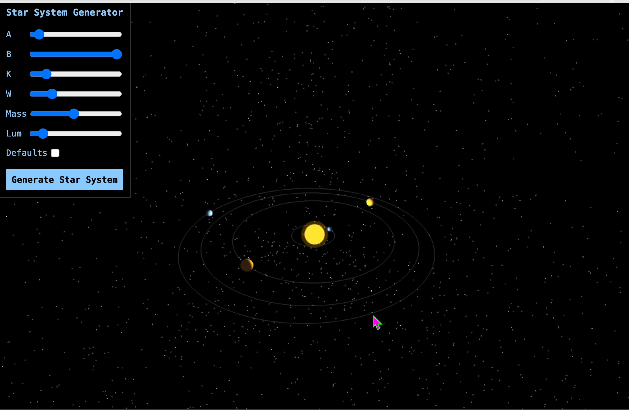The height and width of the screenshot is (410, 629).
Task: Click the right end of the Mass slider track
Action: pos(120,114)
